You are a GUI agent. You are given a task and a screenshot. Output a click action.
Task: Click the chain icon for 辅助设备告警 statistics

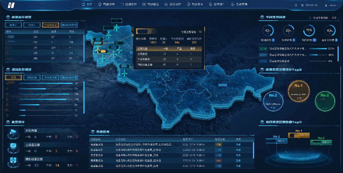click(13, 160)
